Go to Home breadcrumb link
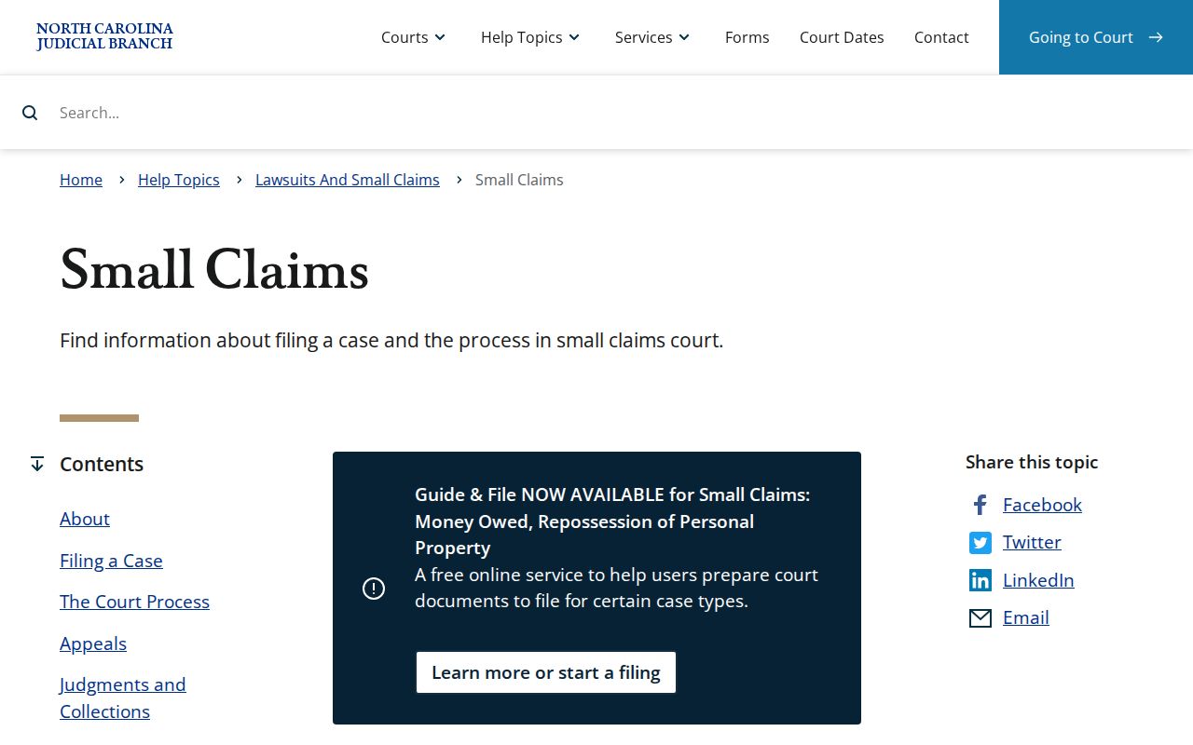This screenshot has width=1193, height=745. [x=81, y=180]
